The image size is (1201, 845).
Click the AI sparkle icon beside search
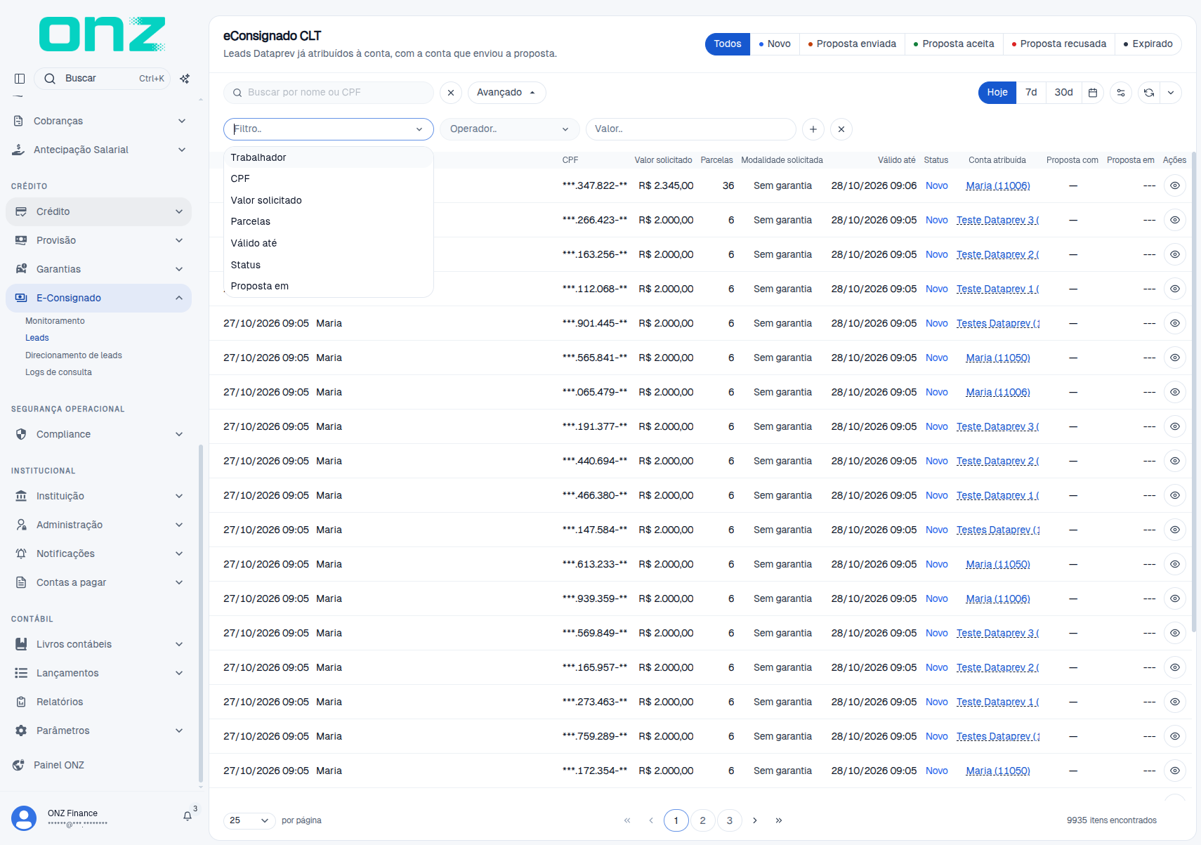coord(185,79)
